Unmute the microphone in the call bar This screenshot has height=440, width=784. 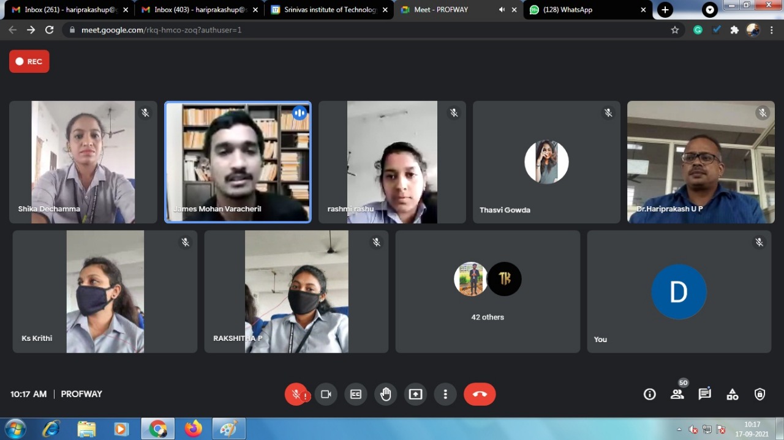click(296, 394)
